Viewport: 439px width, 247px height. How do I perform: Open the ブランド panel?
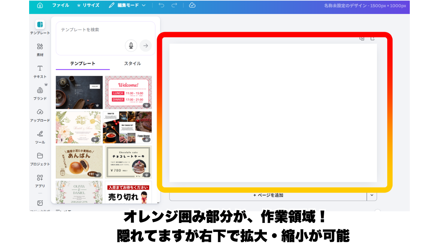point(40,93)
